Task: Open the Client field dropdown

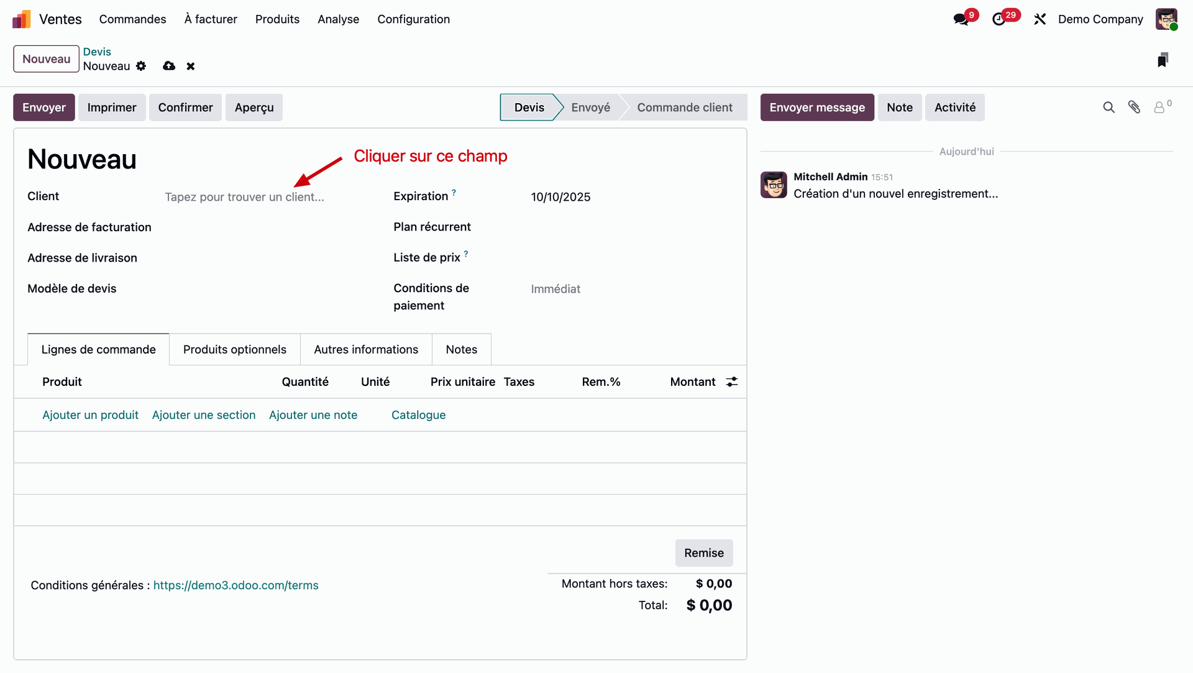Action: (x=244, y=196)
